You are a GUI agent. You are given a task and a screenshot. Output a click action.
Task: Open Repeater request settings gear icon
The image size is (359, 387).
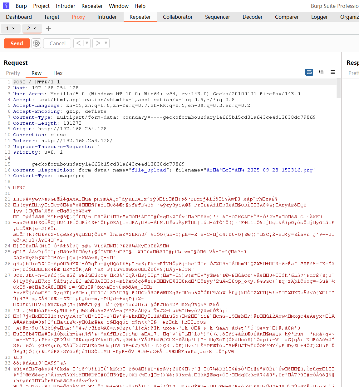point(37,43)
